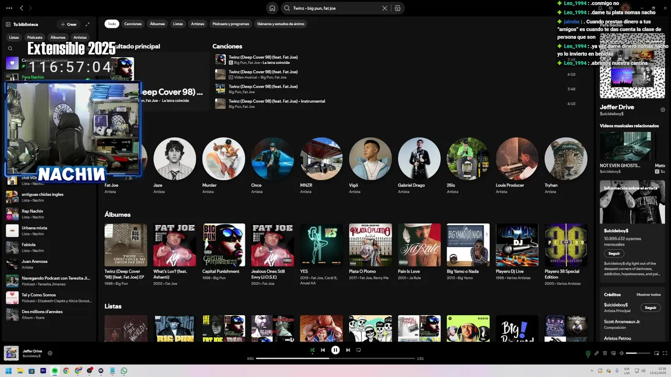This screenshot has height=377, width=671.
Task: Open WhatsApp from the taskbar
Action: 124,371
